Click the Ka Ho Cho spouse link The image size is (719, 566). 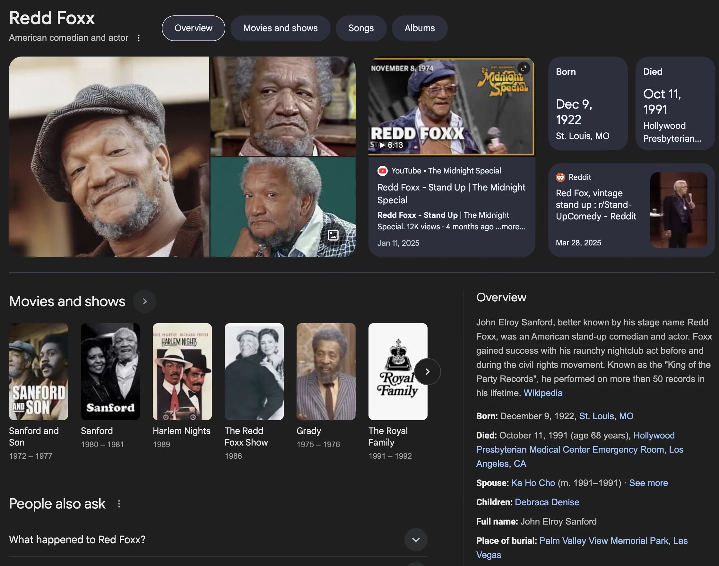(533, 483)
